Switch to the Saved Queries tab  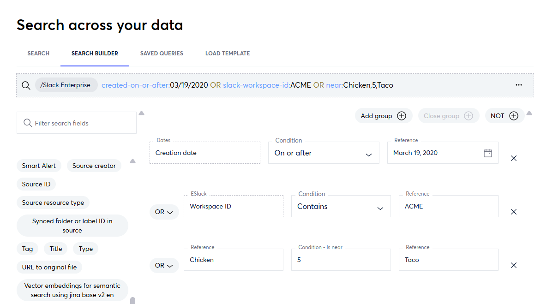tap(162, 54)
